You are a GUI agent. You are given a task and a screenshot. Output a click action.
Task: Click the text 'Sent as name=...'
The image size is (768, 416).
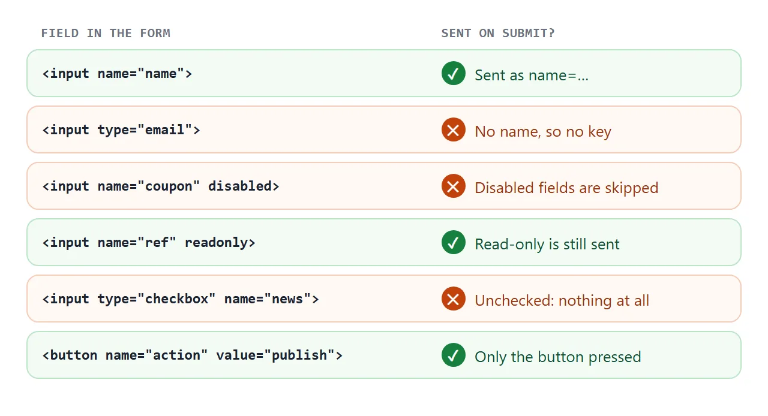532,75
